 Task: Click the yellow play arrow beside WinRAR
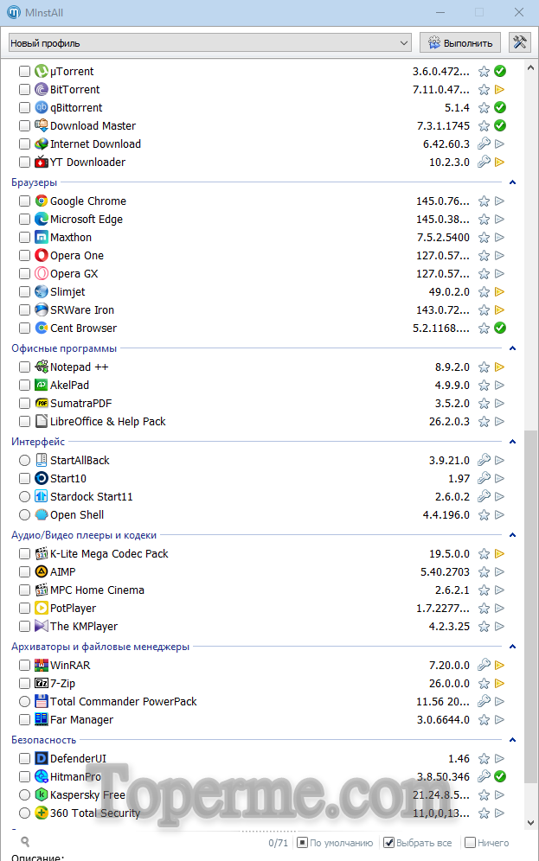pyautogui.click(x=500, y=666)
